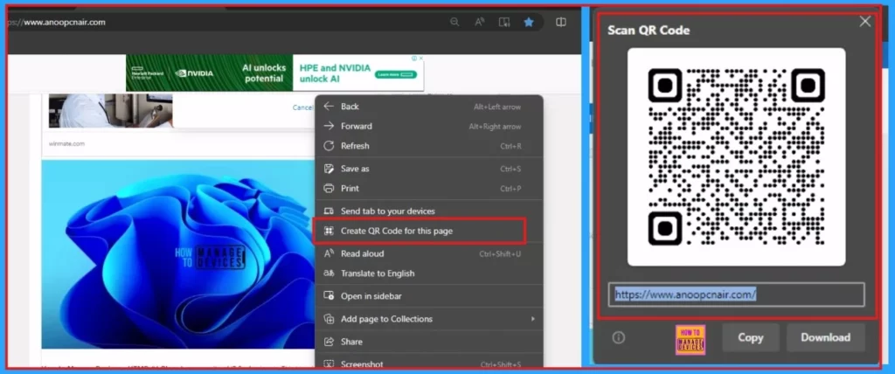Screen dimensions: 895x374
Task: Click the sidebar icon beside Open in sidebar
Action: pos(329,296)
